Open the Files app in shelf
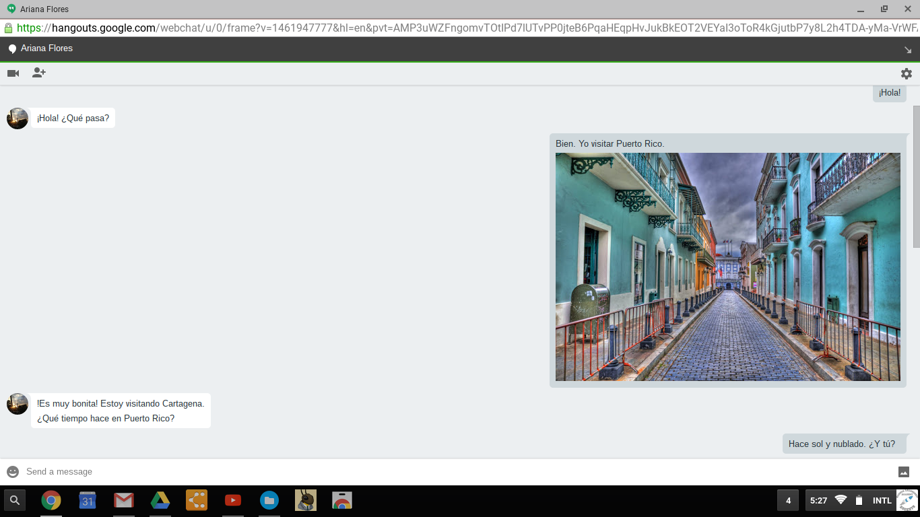Image resolution: width=920 pixels, height=517 pixels. [269, 500]
